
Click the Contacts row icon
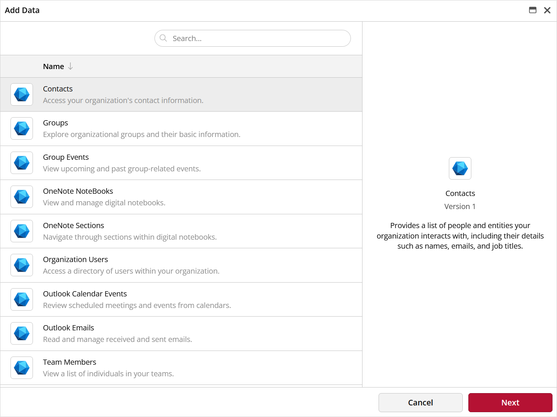pyautogui.click(x=22, y=94)
